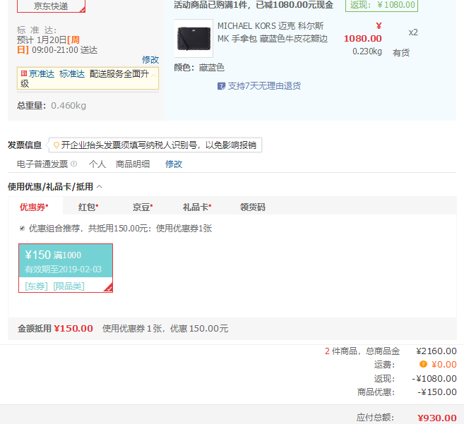The image size is (464, 424).
Task: Click the orange question icon beside 运费
Action: point(423,364)
